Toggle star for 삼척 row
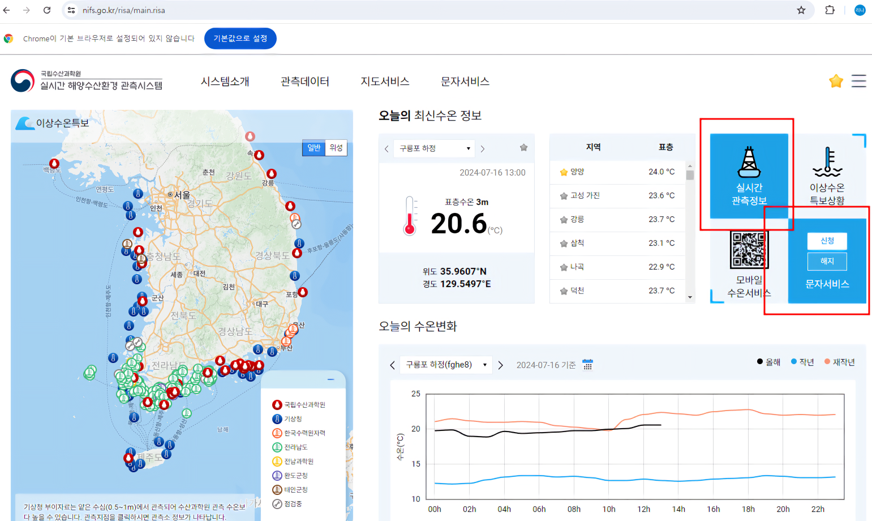The height and width of the screenshot is (521, 872). [564, 244]
